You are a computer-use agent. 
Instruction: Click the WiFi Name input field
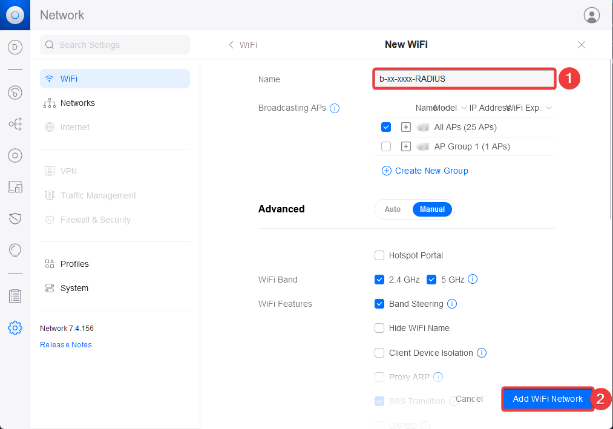click(464, 79)
